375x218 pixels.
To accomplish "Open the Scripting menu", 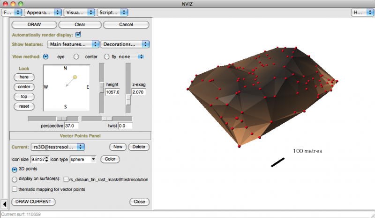I will pos(112,12).
